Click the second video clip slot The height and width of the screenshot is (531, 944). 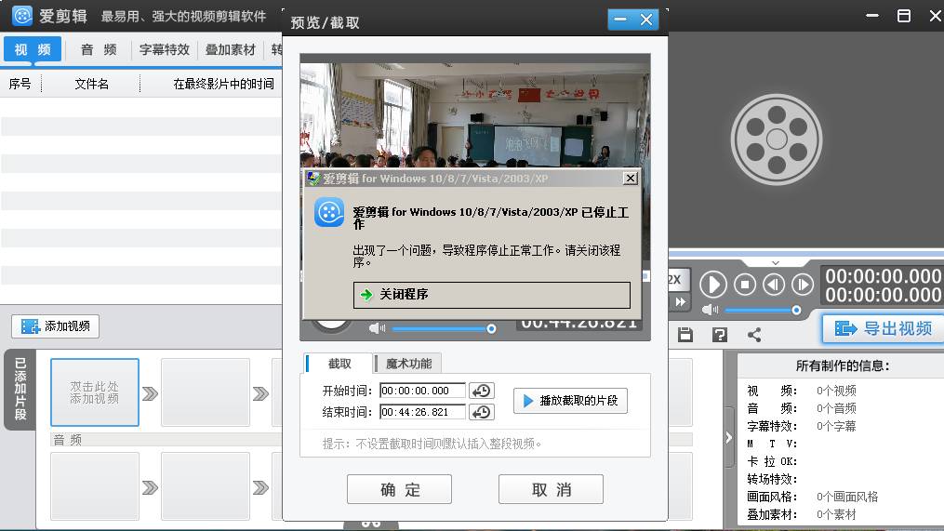click(206, 392)
